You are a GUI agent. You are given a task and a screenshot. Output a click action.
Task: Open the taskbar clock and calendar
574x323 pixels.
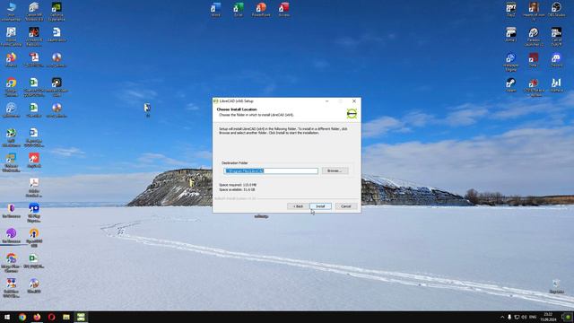click(548, 317)
